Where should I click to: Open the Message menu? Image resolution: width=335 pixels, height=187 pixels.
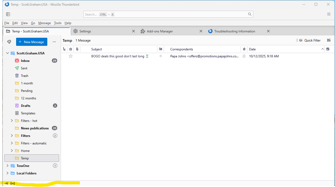pos(45,23)
